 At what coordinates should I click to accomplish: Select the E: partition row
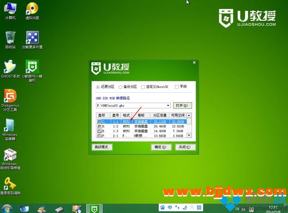point(141,131)
